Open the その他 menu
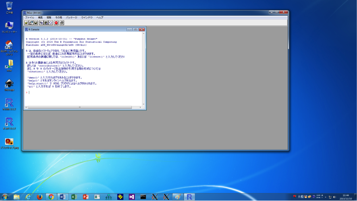Viewport: 357px width, 201px height. [x=58, y=17]
